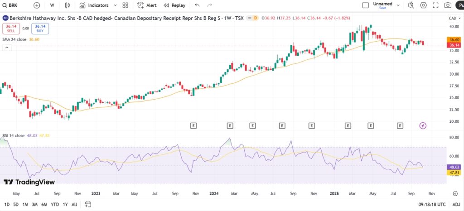Viewport: 464px width, 211px height.
Task: Open the Indicators menu
Action: [94, 5]
